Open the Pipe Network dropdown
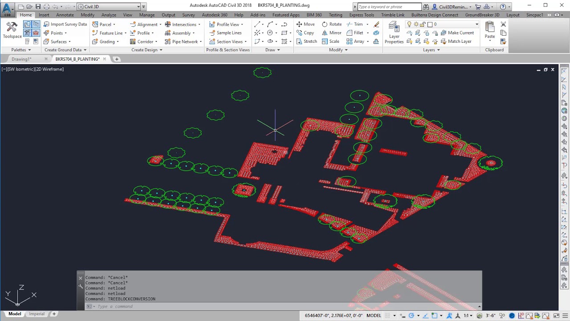Viewport: 570px width, 321px height. pyautogui.click(x=183, y=41)
